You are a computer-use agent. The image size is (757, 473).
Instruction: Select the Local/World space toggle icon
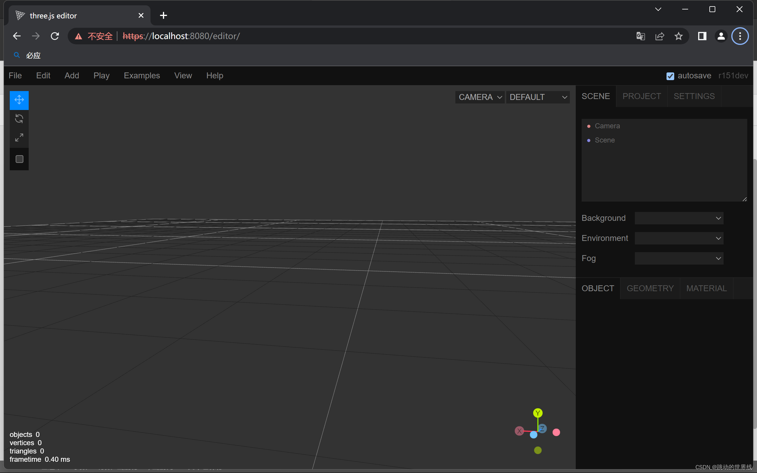click(x=20, y=158)
